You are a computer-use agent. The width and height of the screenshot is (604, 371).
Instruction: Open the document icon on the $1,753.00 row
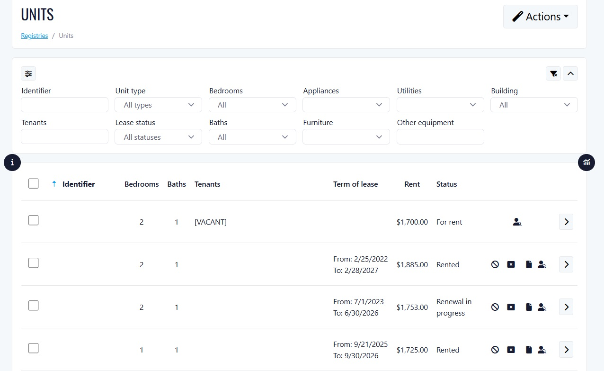(529, 307)
